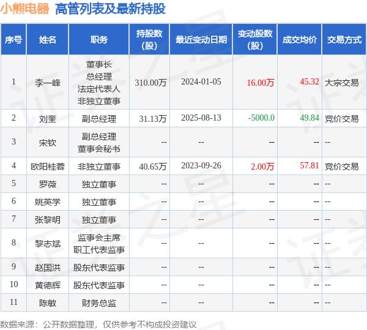Click the average price 45.32
367x330 pixels.
(x=310, y=82)
